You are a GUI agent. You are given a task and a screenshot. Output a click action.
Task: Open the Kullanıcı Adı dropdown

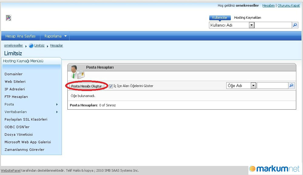(x=251, y=25)
